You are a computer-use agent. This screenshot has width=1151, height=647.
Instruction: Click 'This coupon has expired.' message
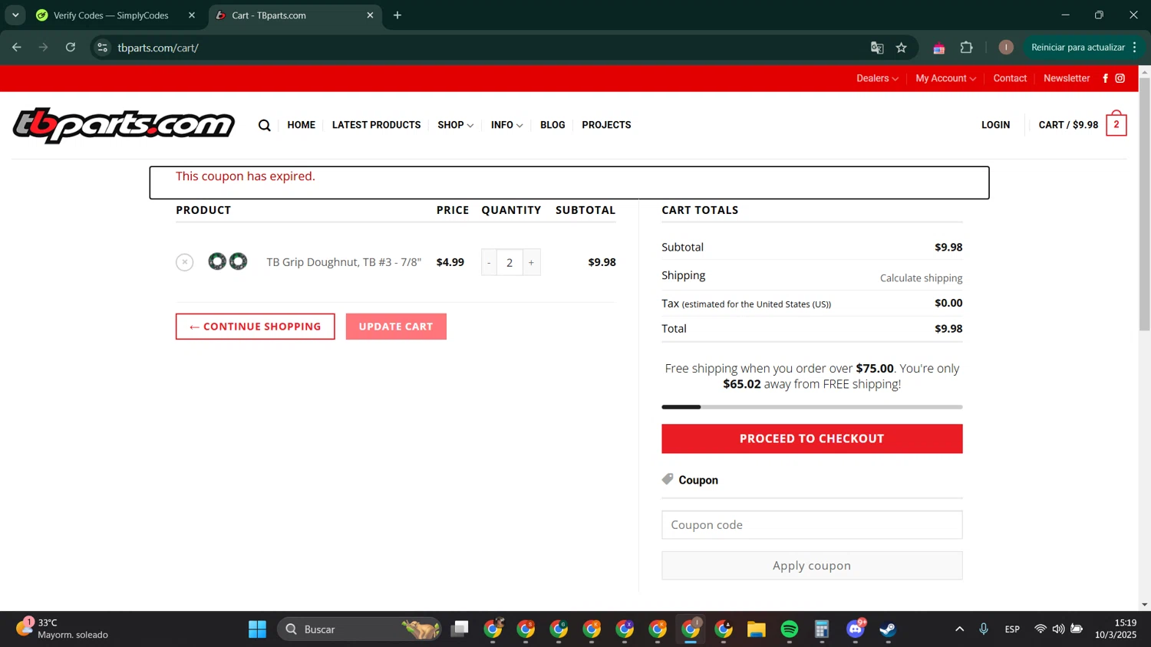(x=246, y=176)
